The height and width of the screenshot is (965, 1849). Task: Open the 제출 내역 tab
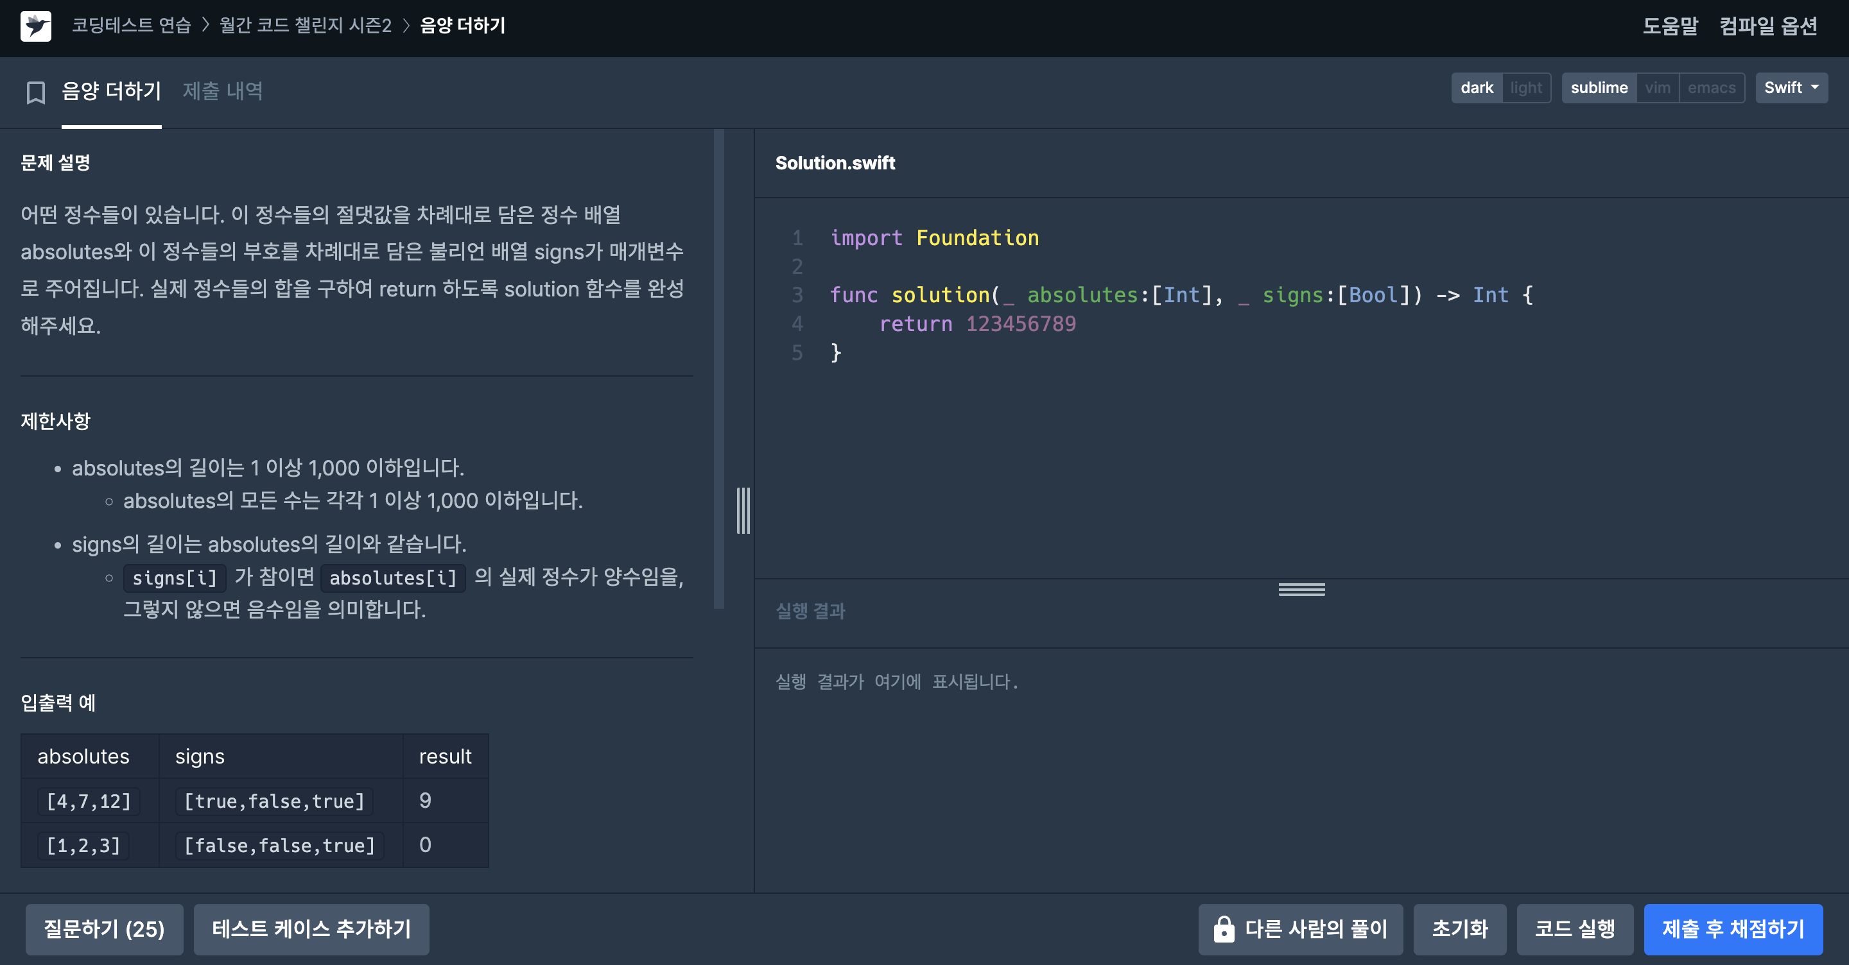[x=223, y=91]
